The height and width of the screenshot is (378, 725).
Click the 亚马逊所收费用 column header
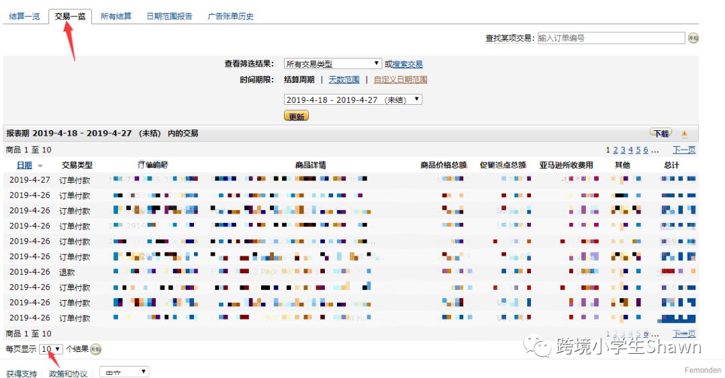pos(566,165)
